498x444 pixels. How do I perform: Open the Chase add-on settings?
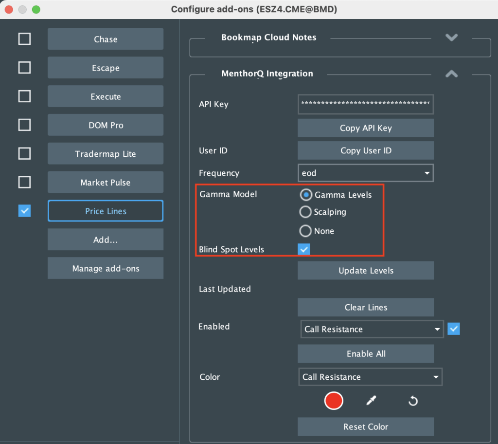106,39
